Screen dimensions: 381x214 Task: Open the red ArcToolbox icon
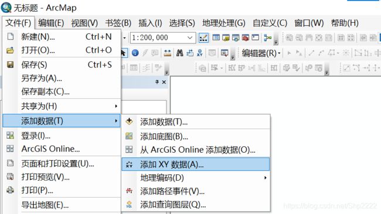pyautogui.click(x=246, y=38)
